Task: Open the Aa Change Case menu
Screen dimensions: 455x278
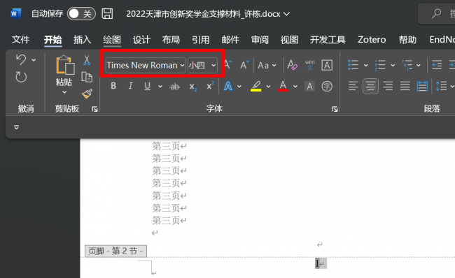Action: tap(267, 66)
